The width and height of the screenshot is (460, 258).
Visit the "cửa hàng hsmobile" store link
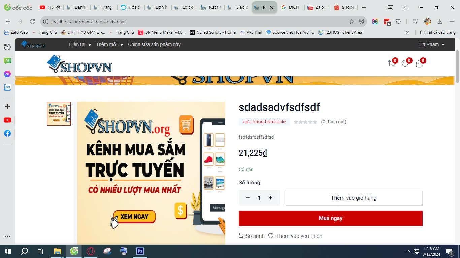click(x=264, y=122)
